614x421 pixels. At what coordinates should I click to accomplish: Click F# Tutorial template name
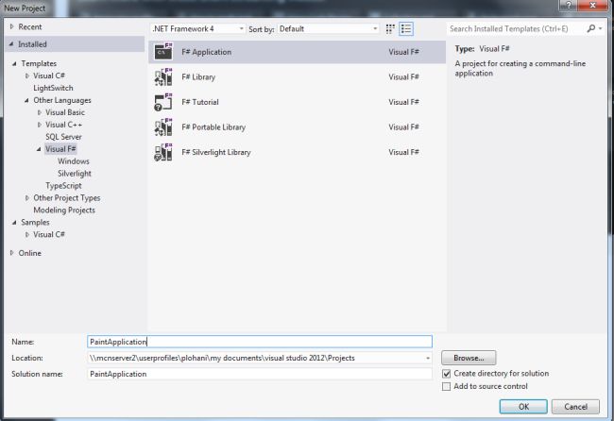[x=200, y=102]
